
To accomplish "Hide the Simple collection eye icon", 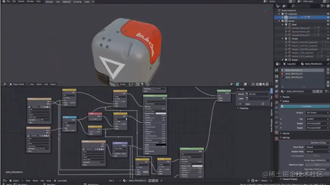I will (328, 39).
